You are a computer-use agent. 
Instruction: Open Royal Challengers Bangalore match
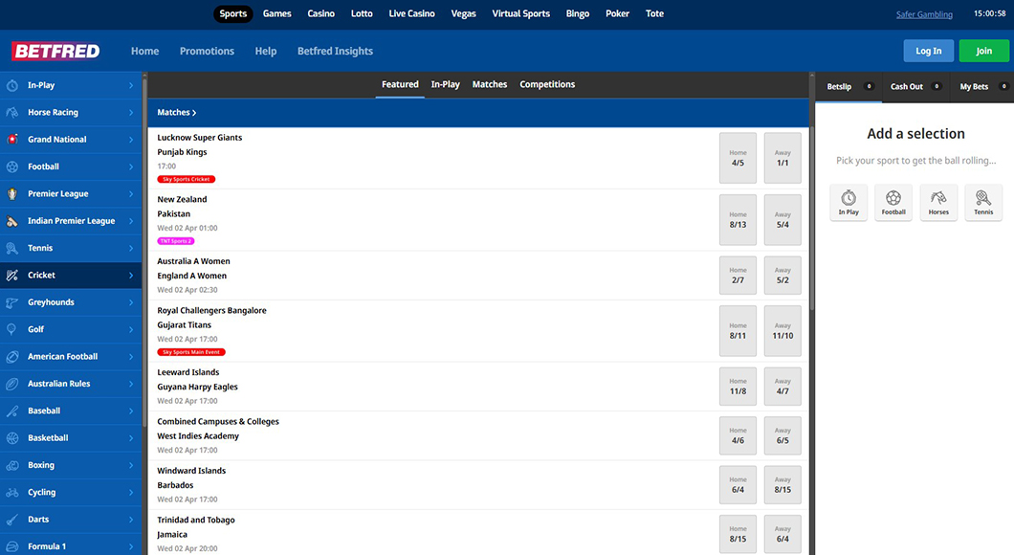211,310
